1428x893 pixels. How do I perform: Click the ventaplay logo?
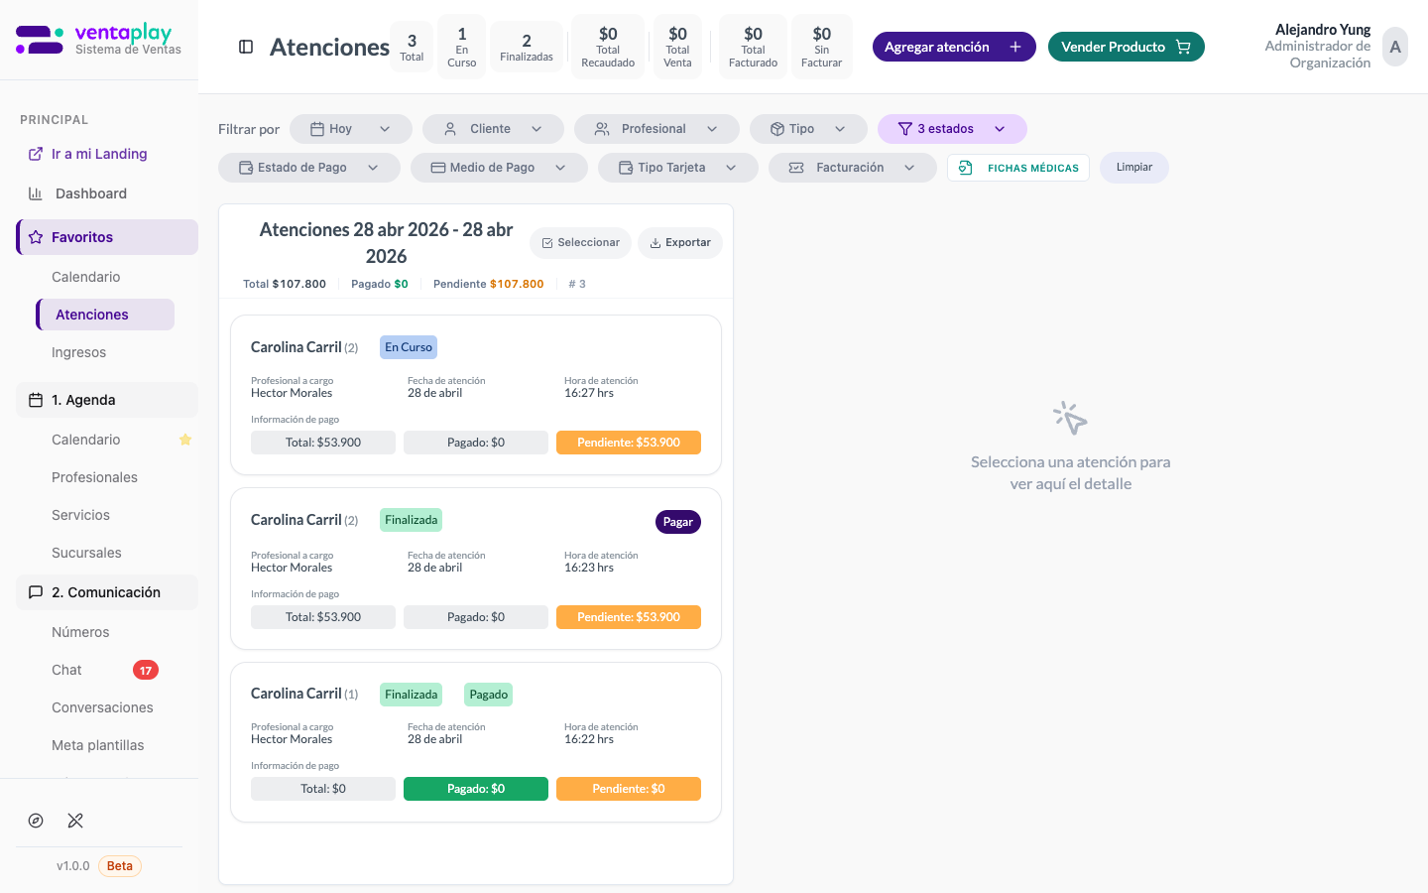(98, 40)
